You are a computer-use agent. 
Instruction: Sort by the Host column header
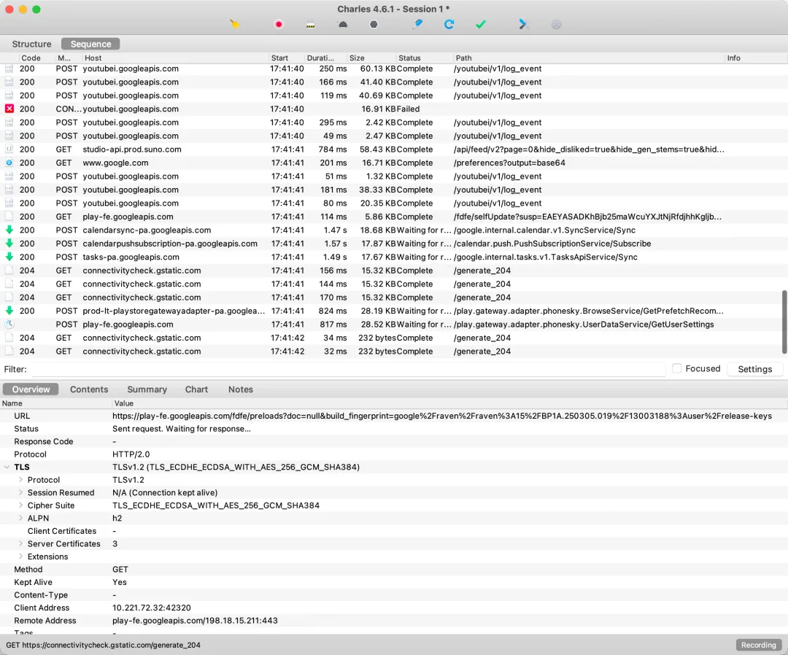[x=175, y=58]
